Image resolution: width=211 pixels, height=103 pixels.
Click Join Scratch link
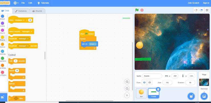(x=193, y=3)
